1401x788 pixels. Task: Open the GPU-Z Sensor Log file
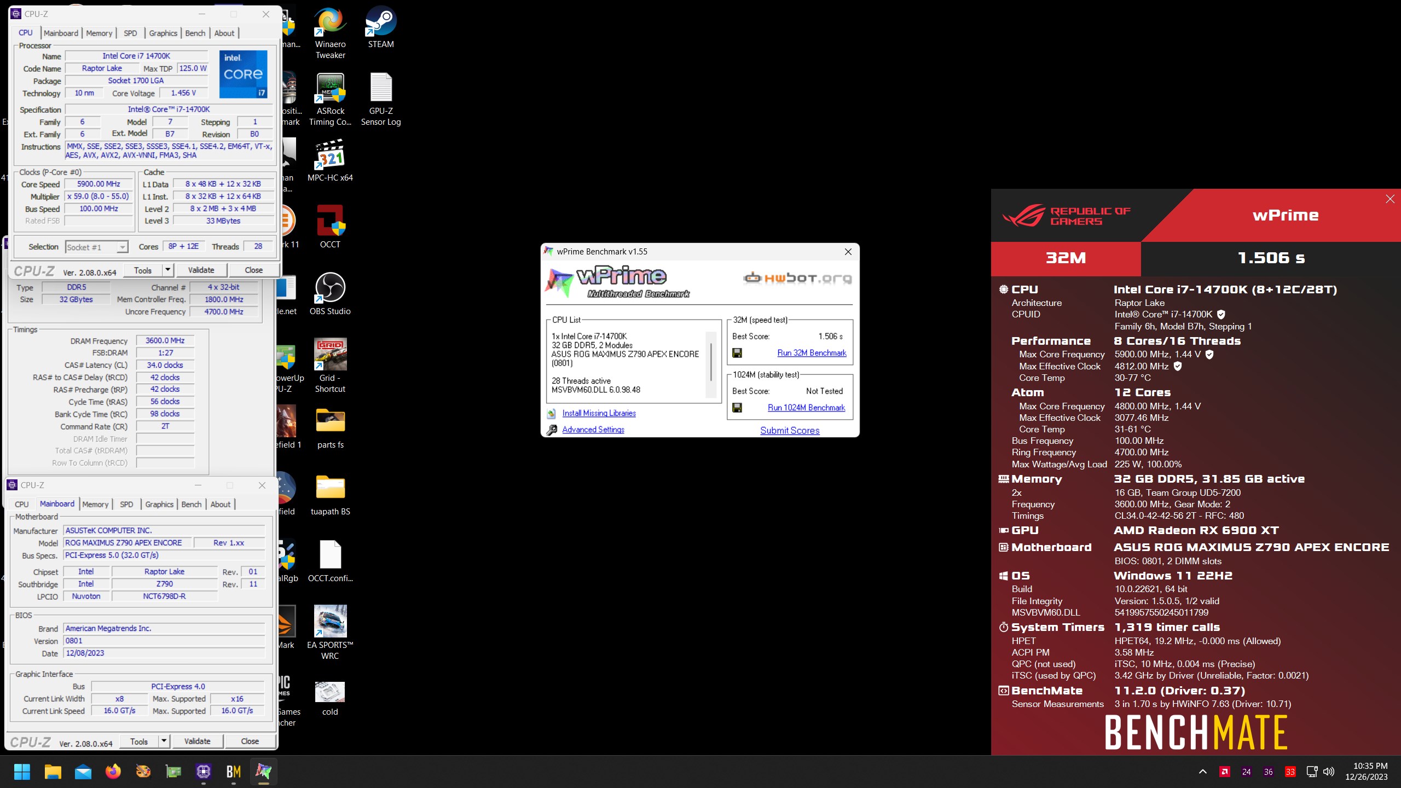point(381,100)
